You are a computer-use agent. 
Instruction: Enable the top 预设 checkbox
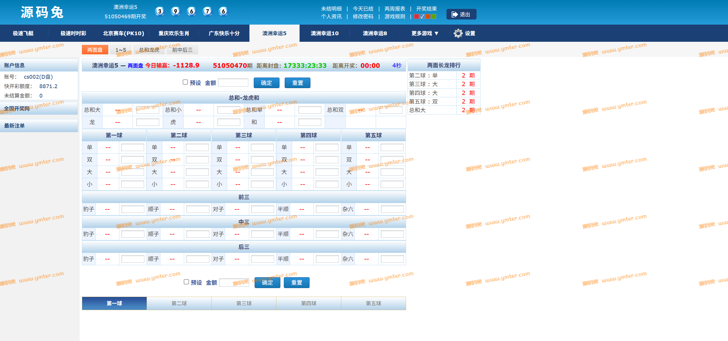tap(185, 82)
